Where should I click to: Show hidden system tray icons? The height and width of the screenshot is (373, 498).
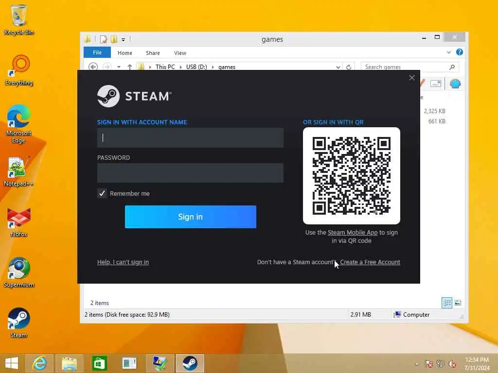tap(417, 364)
